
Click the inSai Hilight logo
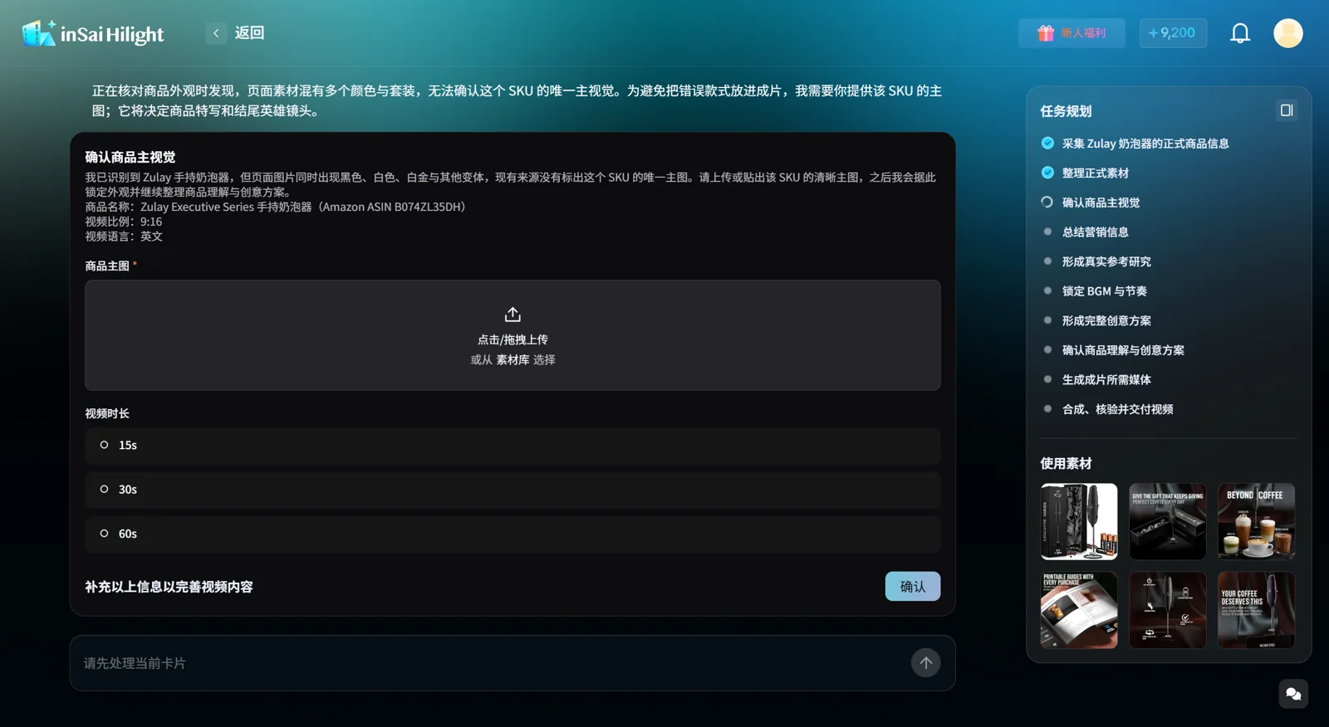(92, 33)
